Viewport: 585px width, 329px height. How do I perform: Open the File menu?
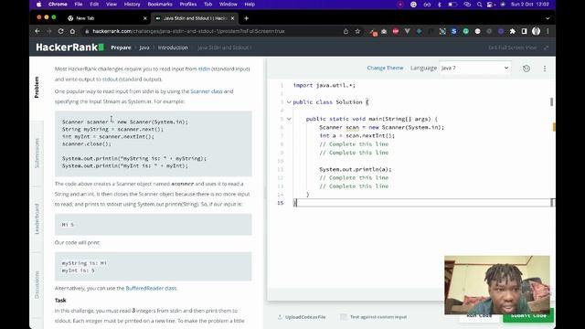[79, 5]
